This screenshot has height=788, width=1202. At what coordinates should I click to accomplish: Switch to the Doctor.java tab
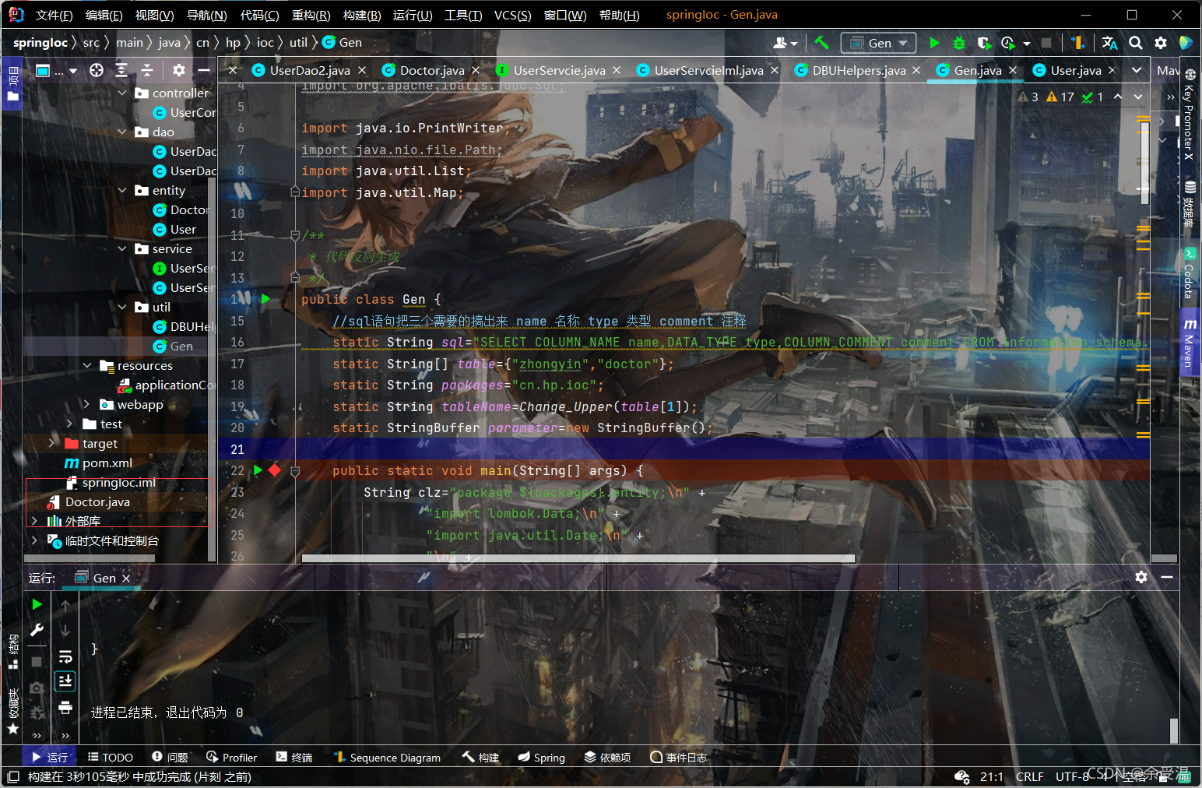(431, 70)
